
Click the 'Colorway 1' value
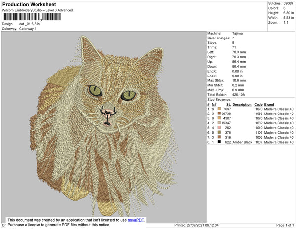[28, 29]
